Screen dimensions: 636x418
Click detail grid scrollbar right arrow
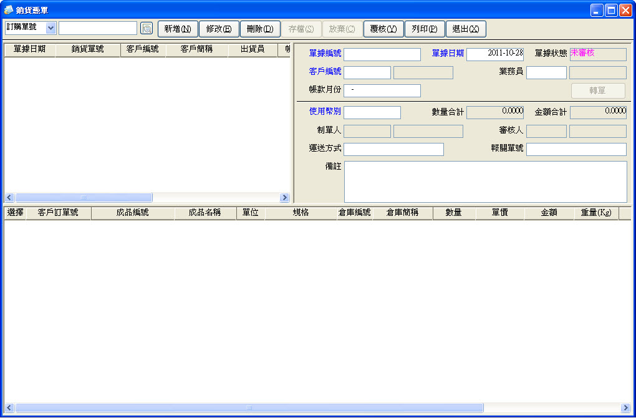pyautogui.click(x=625, y=408)
